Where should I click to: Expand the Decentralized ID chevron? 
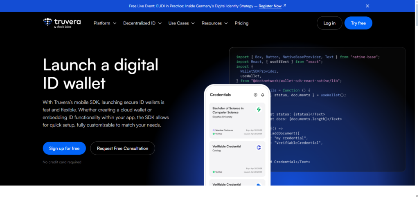pos(160,23)
